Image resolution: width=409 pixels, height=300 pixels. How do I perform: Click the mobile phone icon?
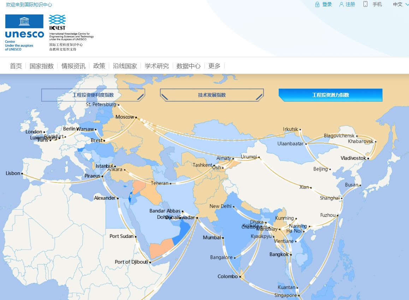point(365,4)
